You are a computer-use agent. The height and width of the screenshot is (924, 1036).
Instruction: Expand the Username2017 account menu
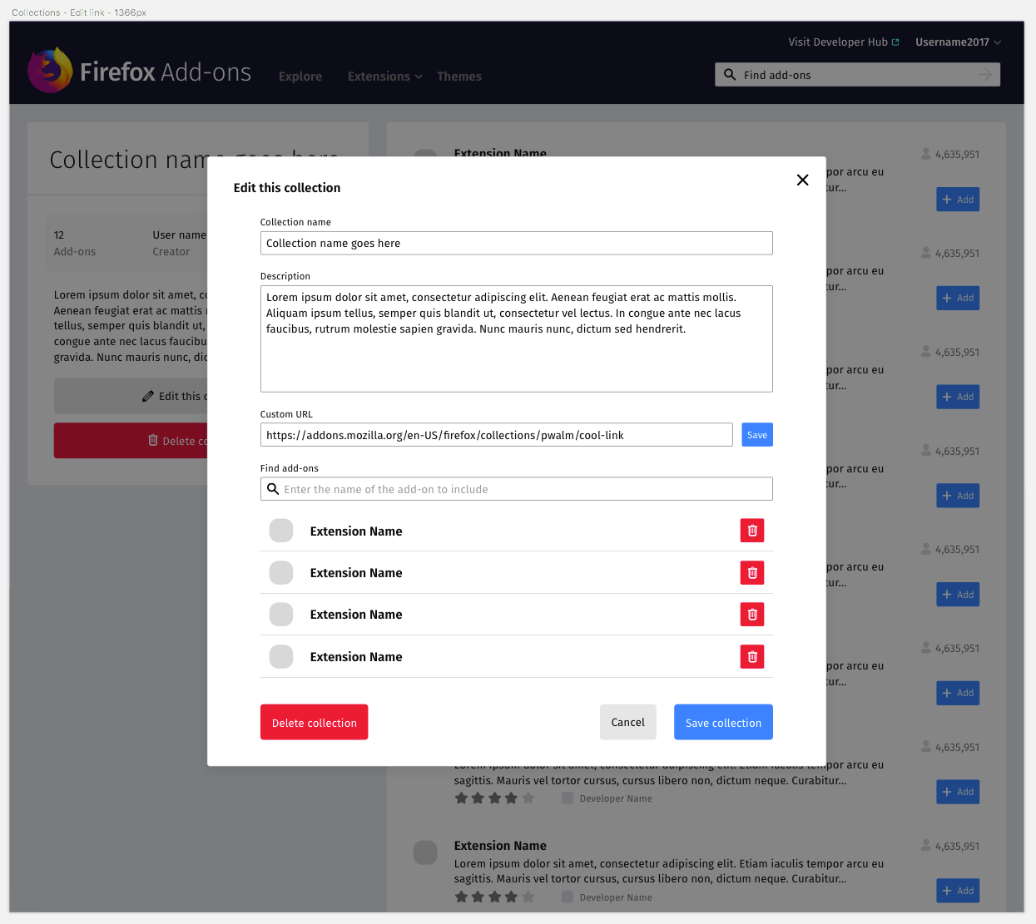(957, 42)
